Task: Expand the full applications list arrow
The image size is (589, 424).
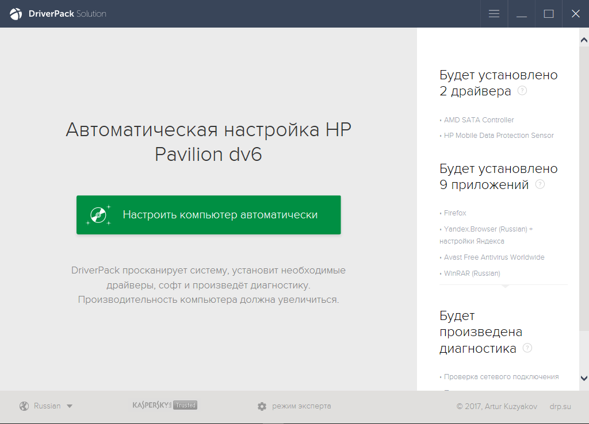Action: [x=505, y=286]
